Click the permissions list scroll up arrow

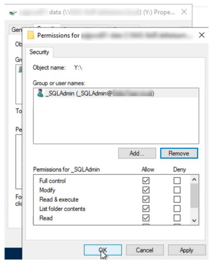(194, 180)
